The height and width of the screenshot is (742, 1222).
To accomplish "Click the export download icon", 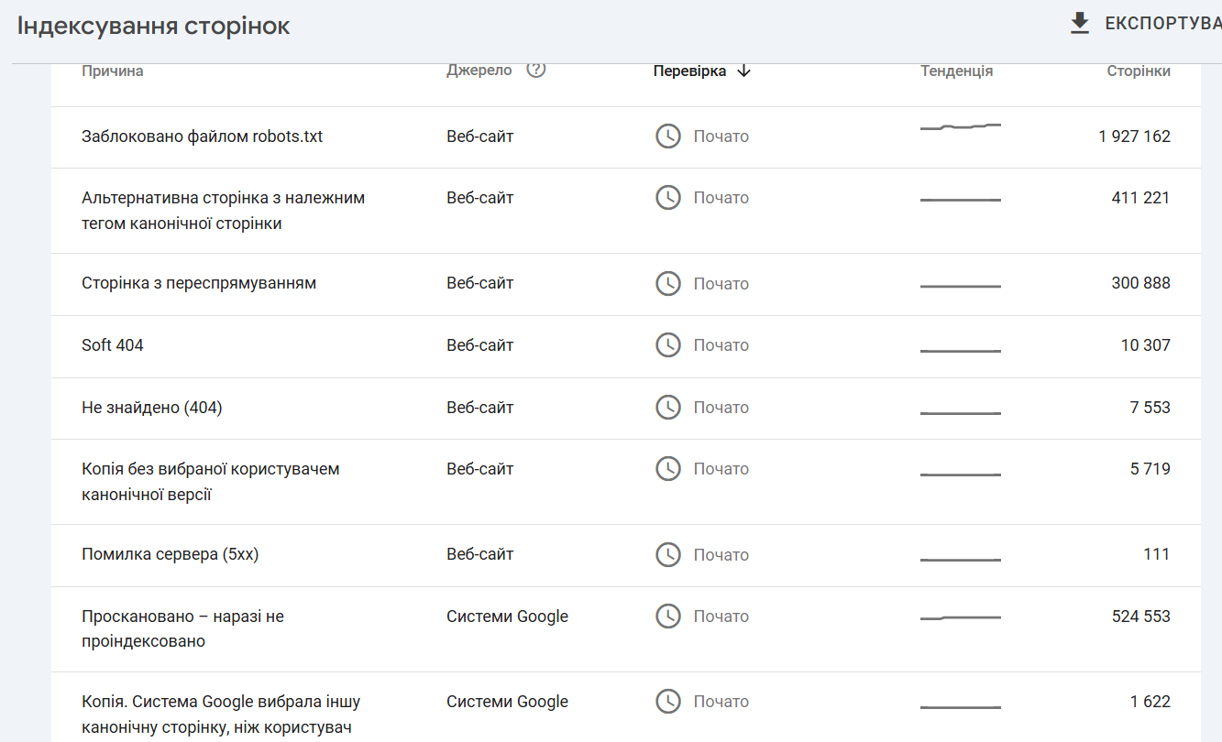I will pyautogui.click(x=1080, y=24).
